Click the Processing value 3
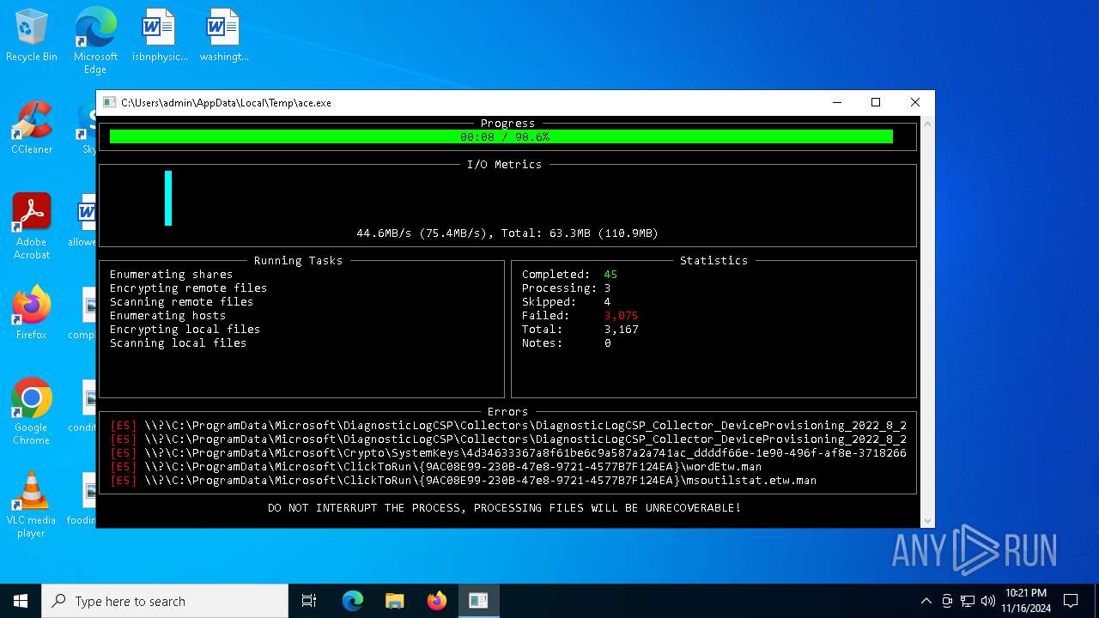 pos(607,288)
